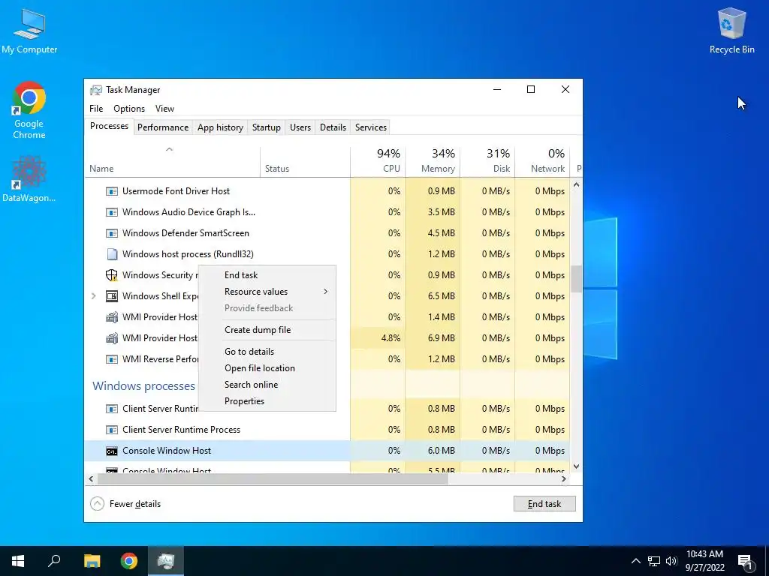Click the horizontal scrollbar right arrow
Screen dimensions: 769x576
564,479
